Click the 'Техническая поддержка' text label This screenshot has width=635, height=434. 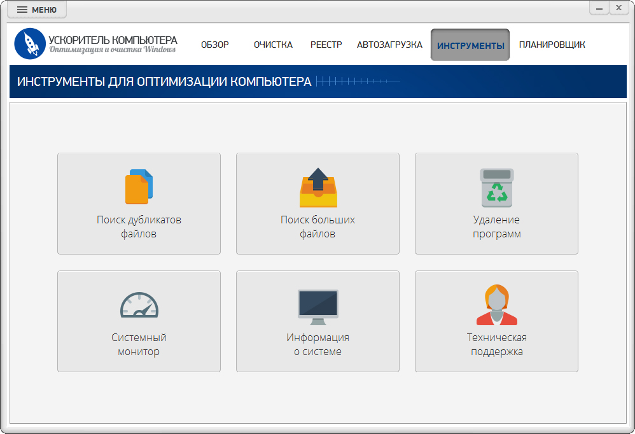496,344
